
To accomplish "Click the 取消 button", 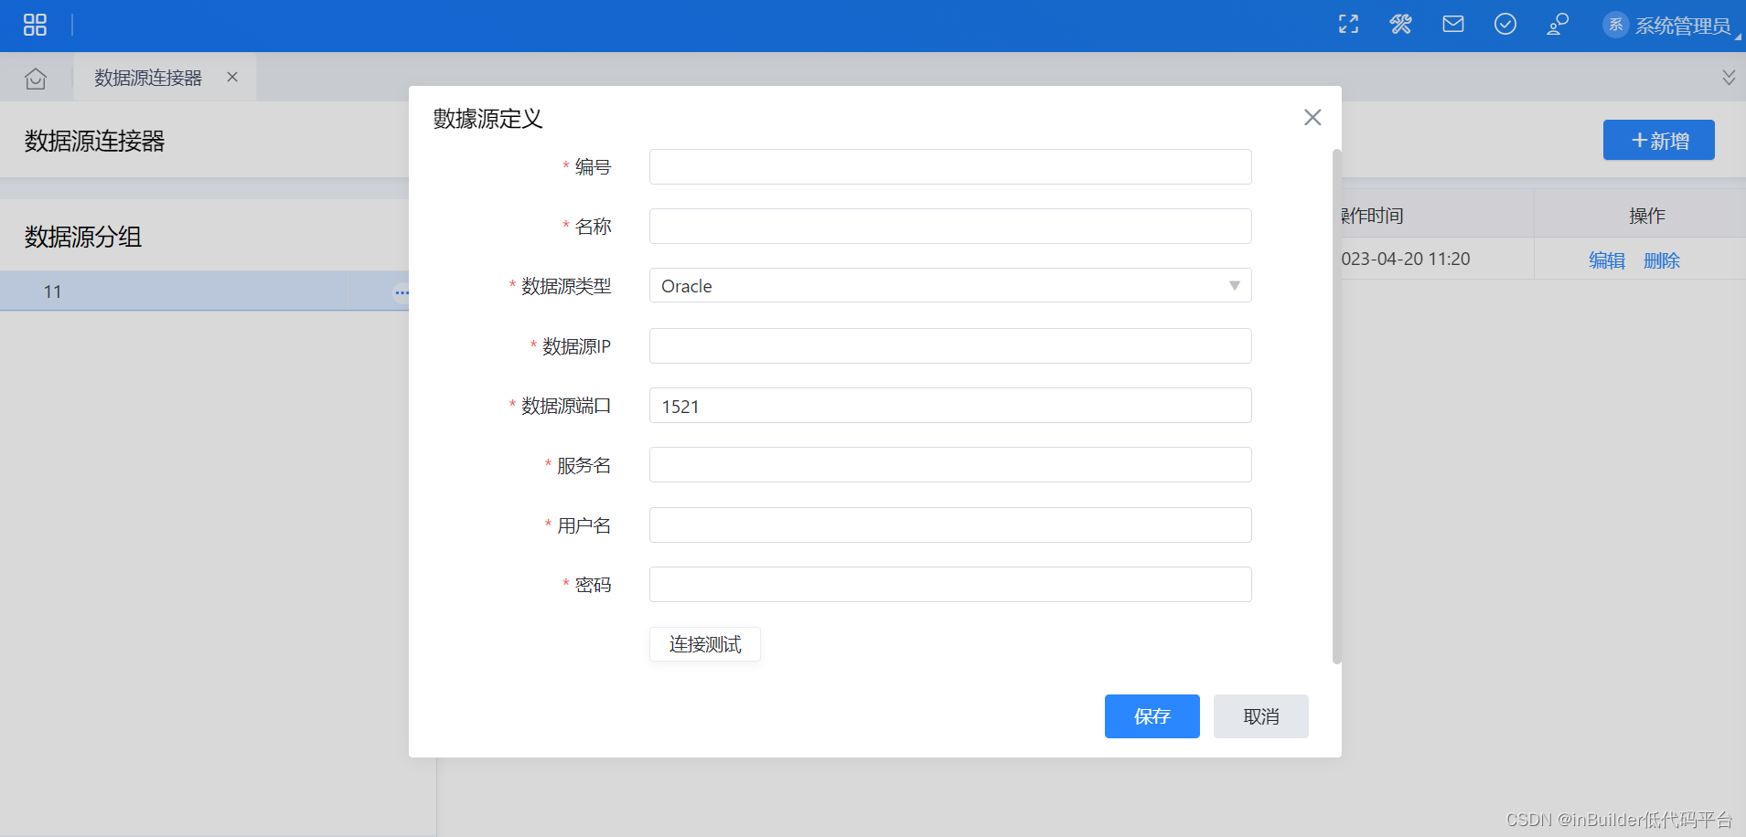I will coord(1261,716).
